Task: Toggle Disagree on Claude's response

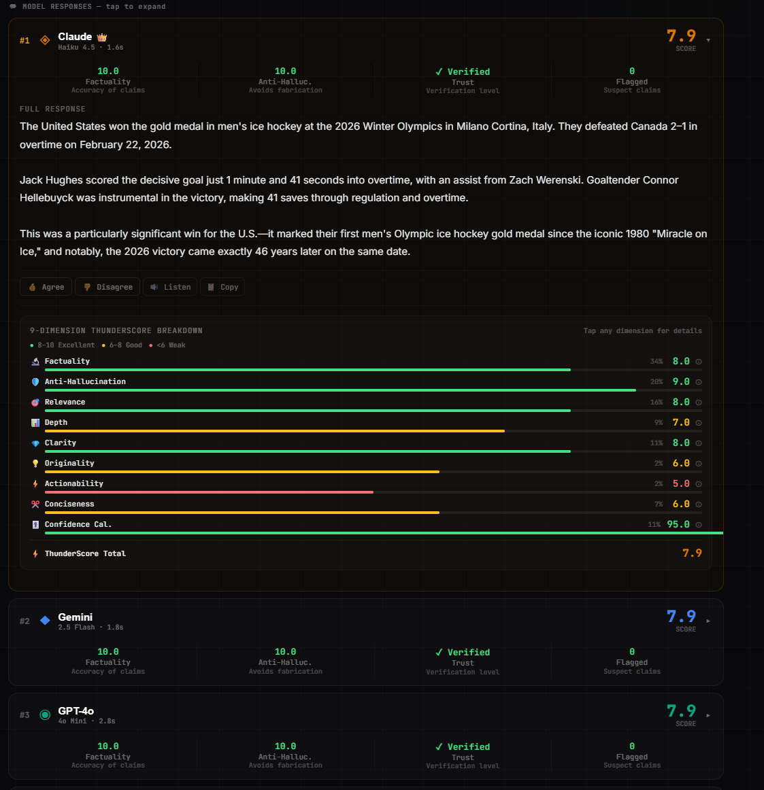Action: pos(107,286)
